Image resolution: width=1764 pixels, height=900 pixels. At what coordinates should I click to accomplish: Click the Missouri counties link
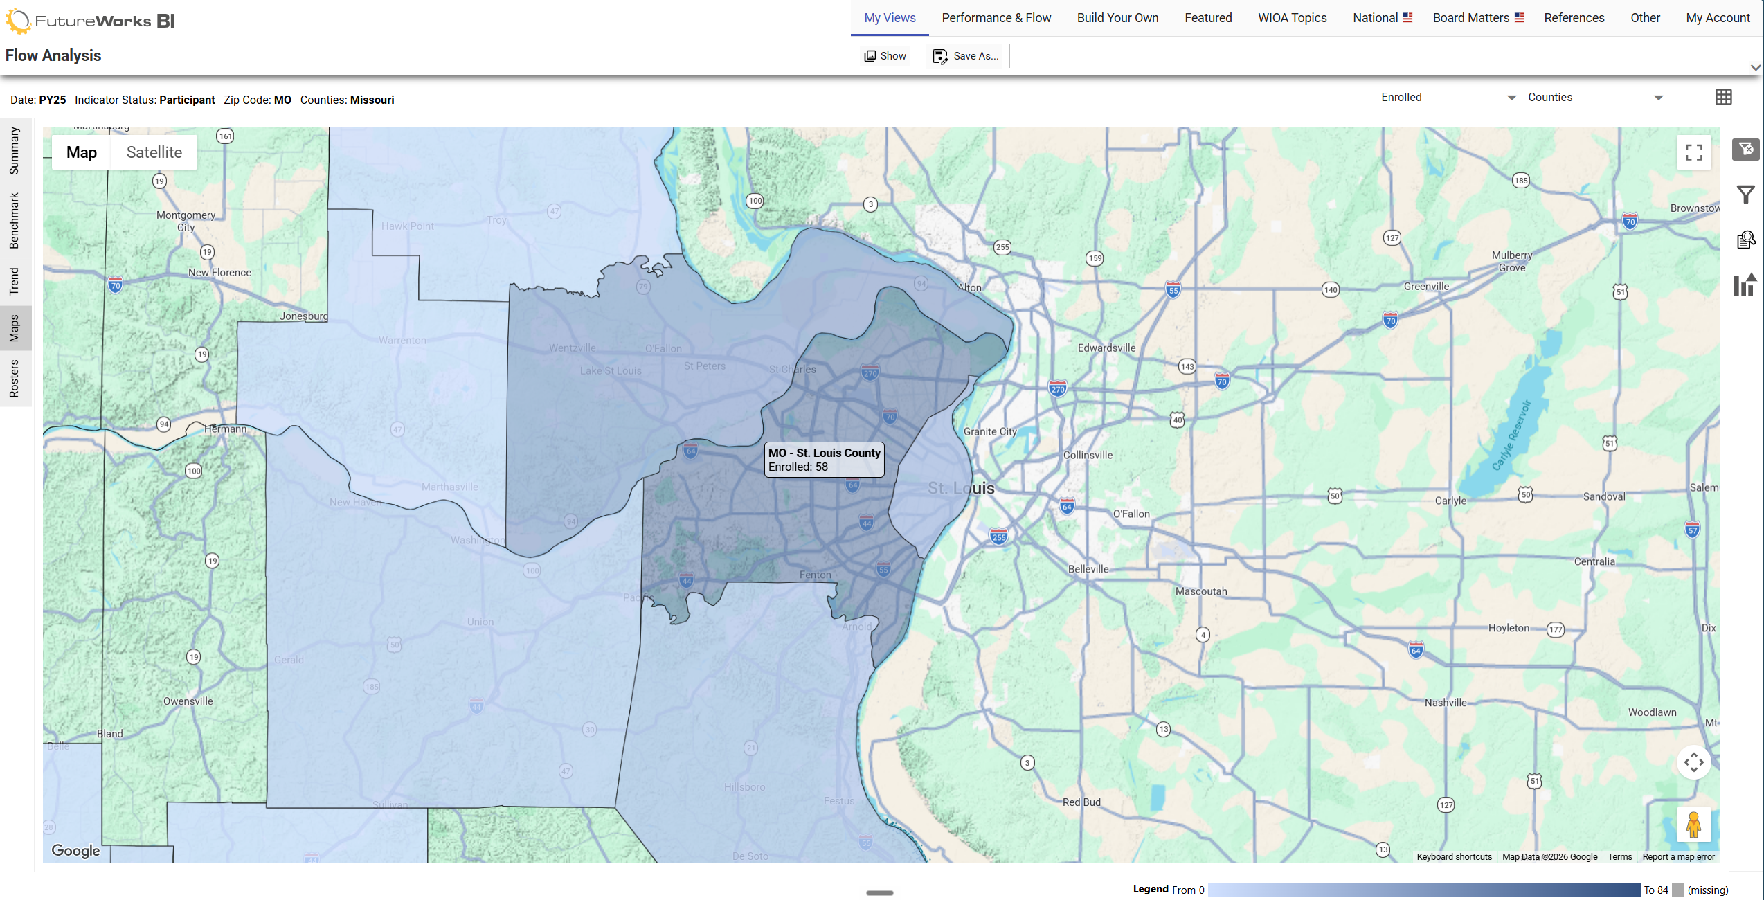click(x=372, y=100)
